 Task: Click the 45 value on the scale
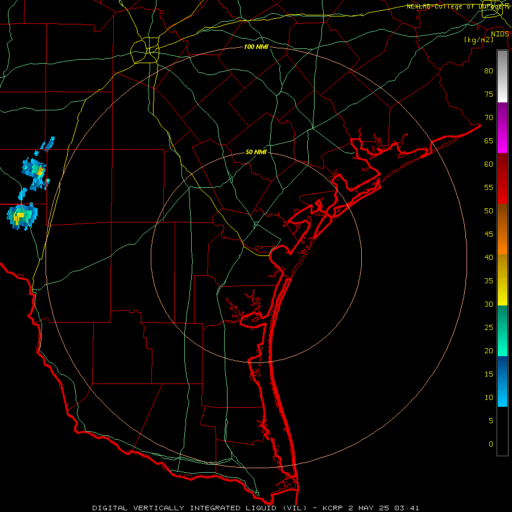[x=489, y=234]
